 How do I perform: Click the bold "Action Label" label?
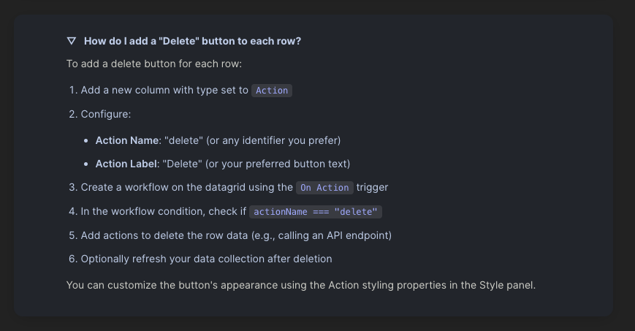click(126, 164)
